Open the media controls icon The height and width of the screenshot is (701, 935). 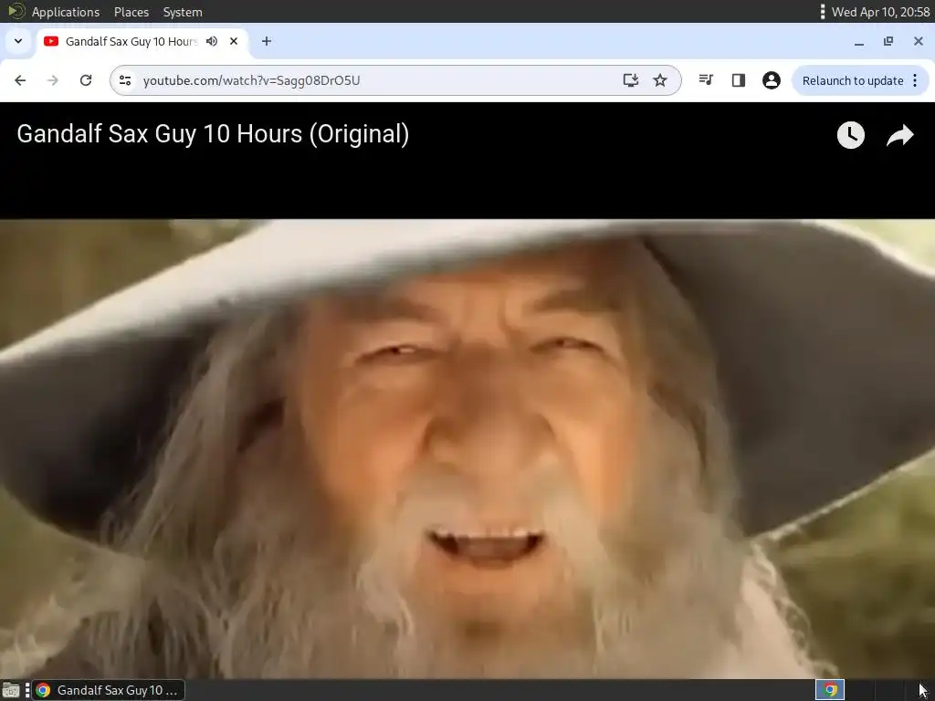[706, 80]
